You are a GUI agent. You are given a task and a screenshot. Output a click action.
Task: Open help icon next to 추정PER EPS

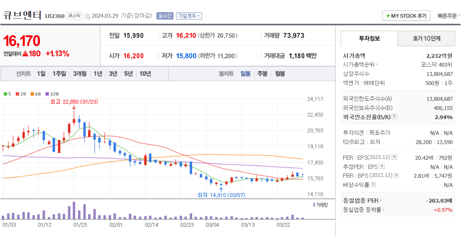point(382,167)
